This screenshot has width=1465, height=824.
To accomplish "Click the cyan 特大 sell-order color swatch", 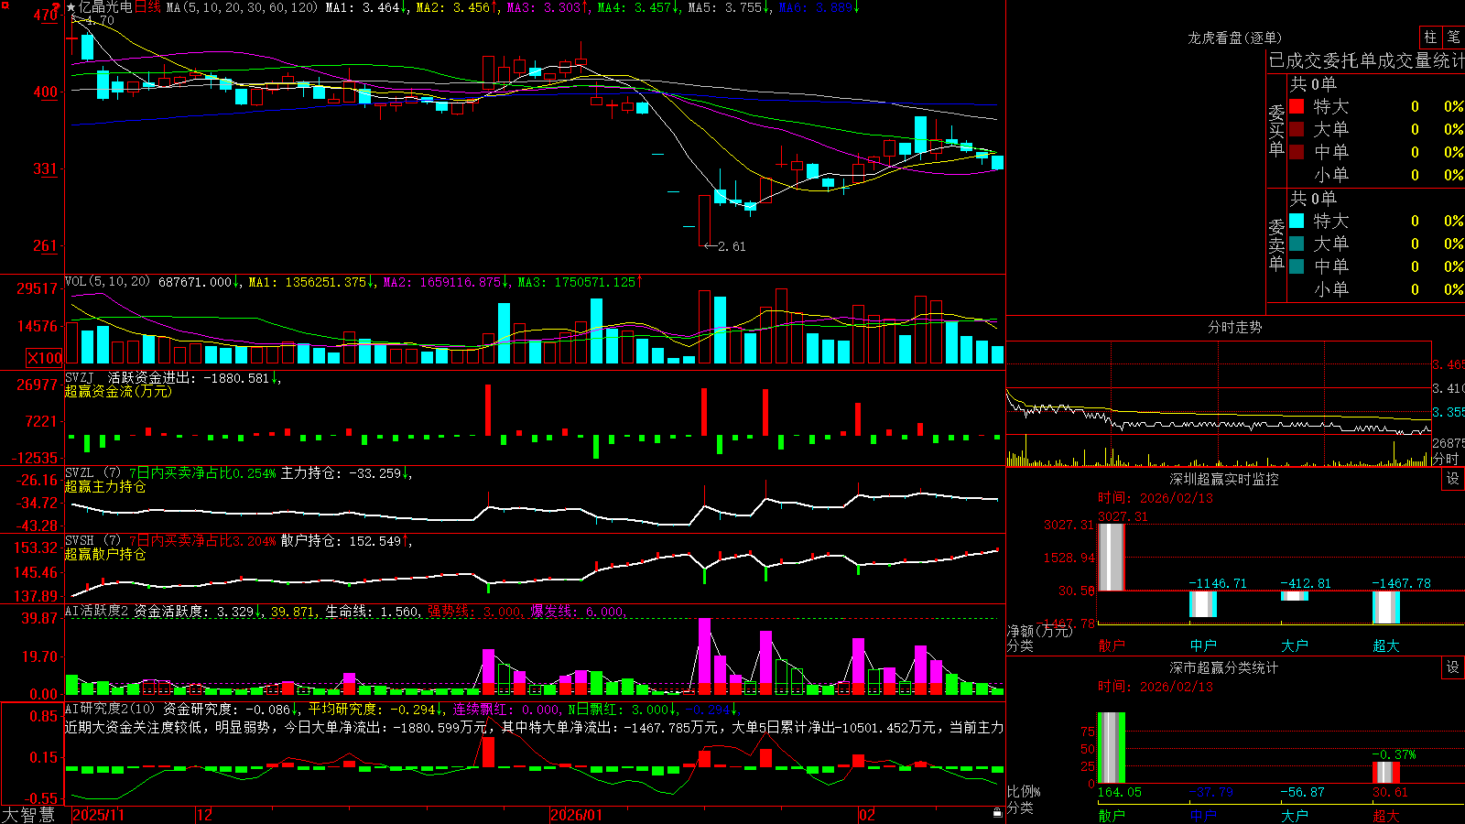I will (x=1297, y=221).
